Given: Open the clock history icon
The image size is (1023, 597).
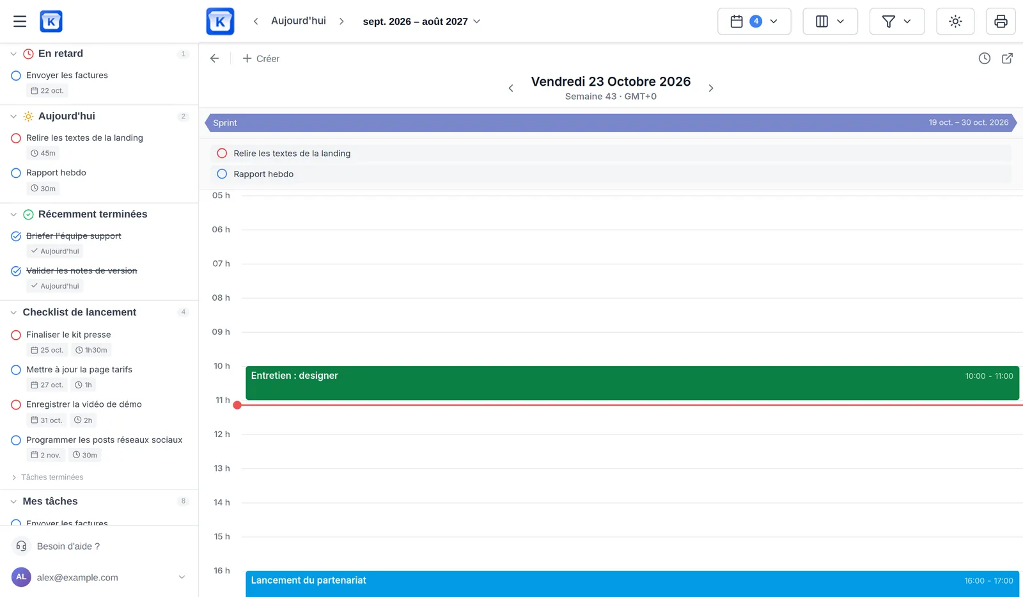Looking at the screenshot, I should coord(985,58).
